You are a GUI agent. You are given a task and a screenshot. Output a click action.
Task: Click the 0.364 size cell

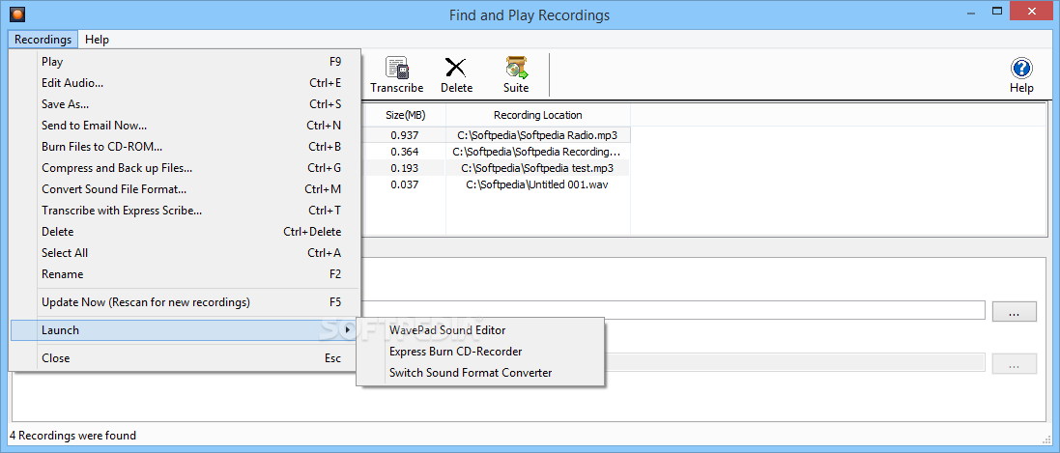(x=404, y=152)
